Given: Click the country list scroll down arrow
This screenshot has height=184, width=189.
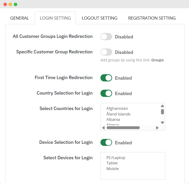Looking at the screenshot, I should click(x=162, y=123).
